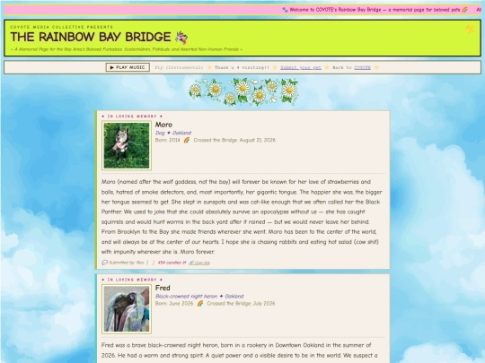
Task: Click Coyote Media Collective Presents text
Action: [x=62, y=27]
